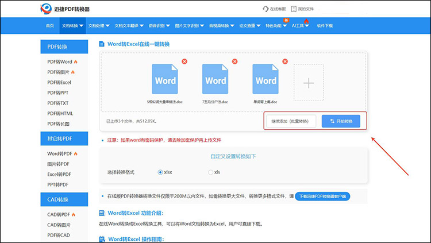Image resolution: width=431 pixels, height=243 pixels.
Task: Open 软件下载 in the navigation bar
Action: click(x=325, y=26)
